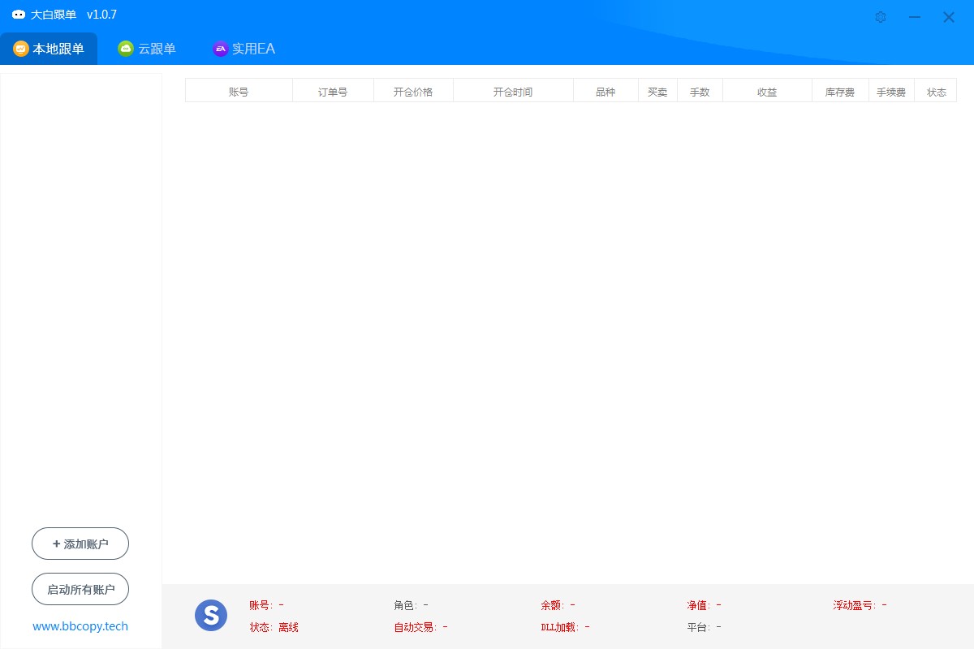Open settings via the gear icon
The width and height of the screenshot is (974, 649).
[x=881, y=17]
